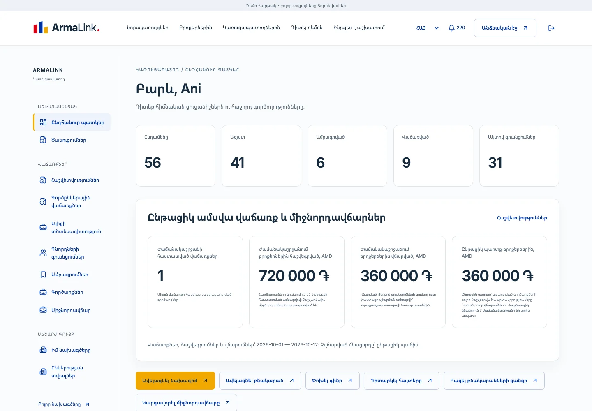Open Նորակառույցներ in top navigation
This screenshot has height=411, width=592.
pos(148,28)
